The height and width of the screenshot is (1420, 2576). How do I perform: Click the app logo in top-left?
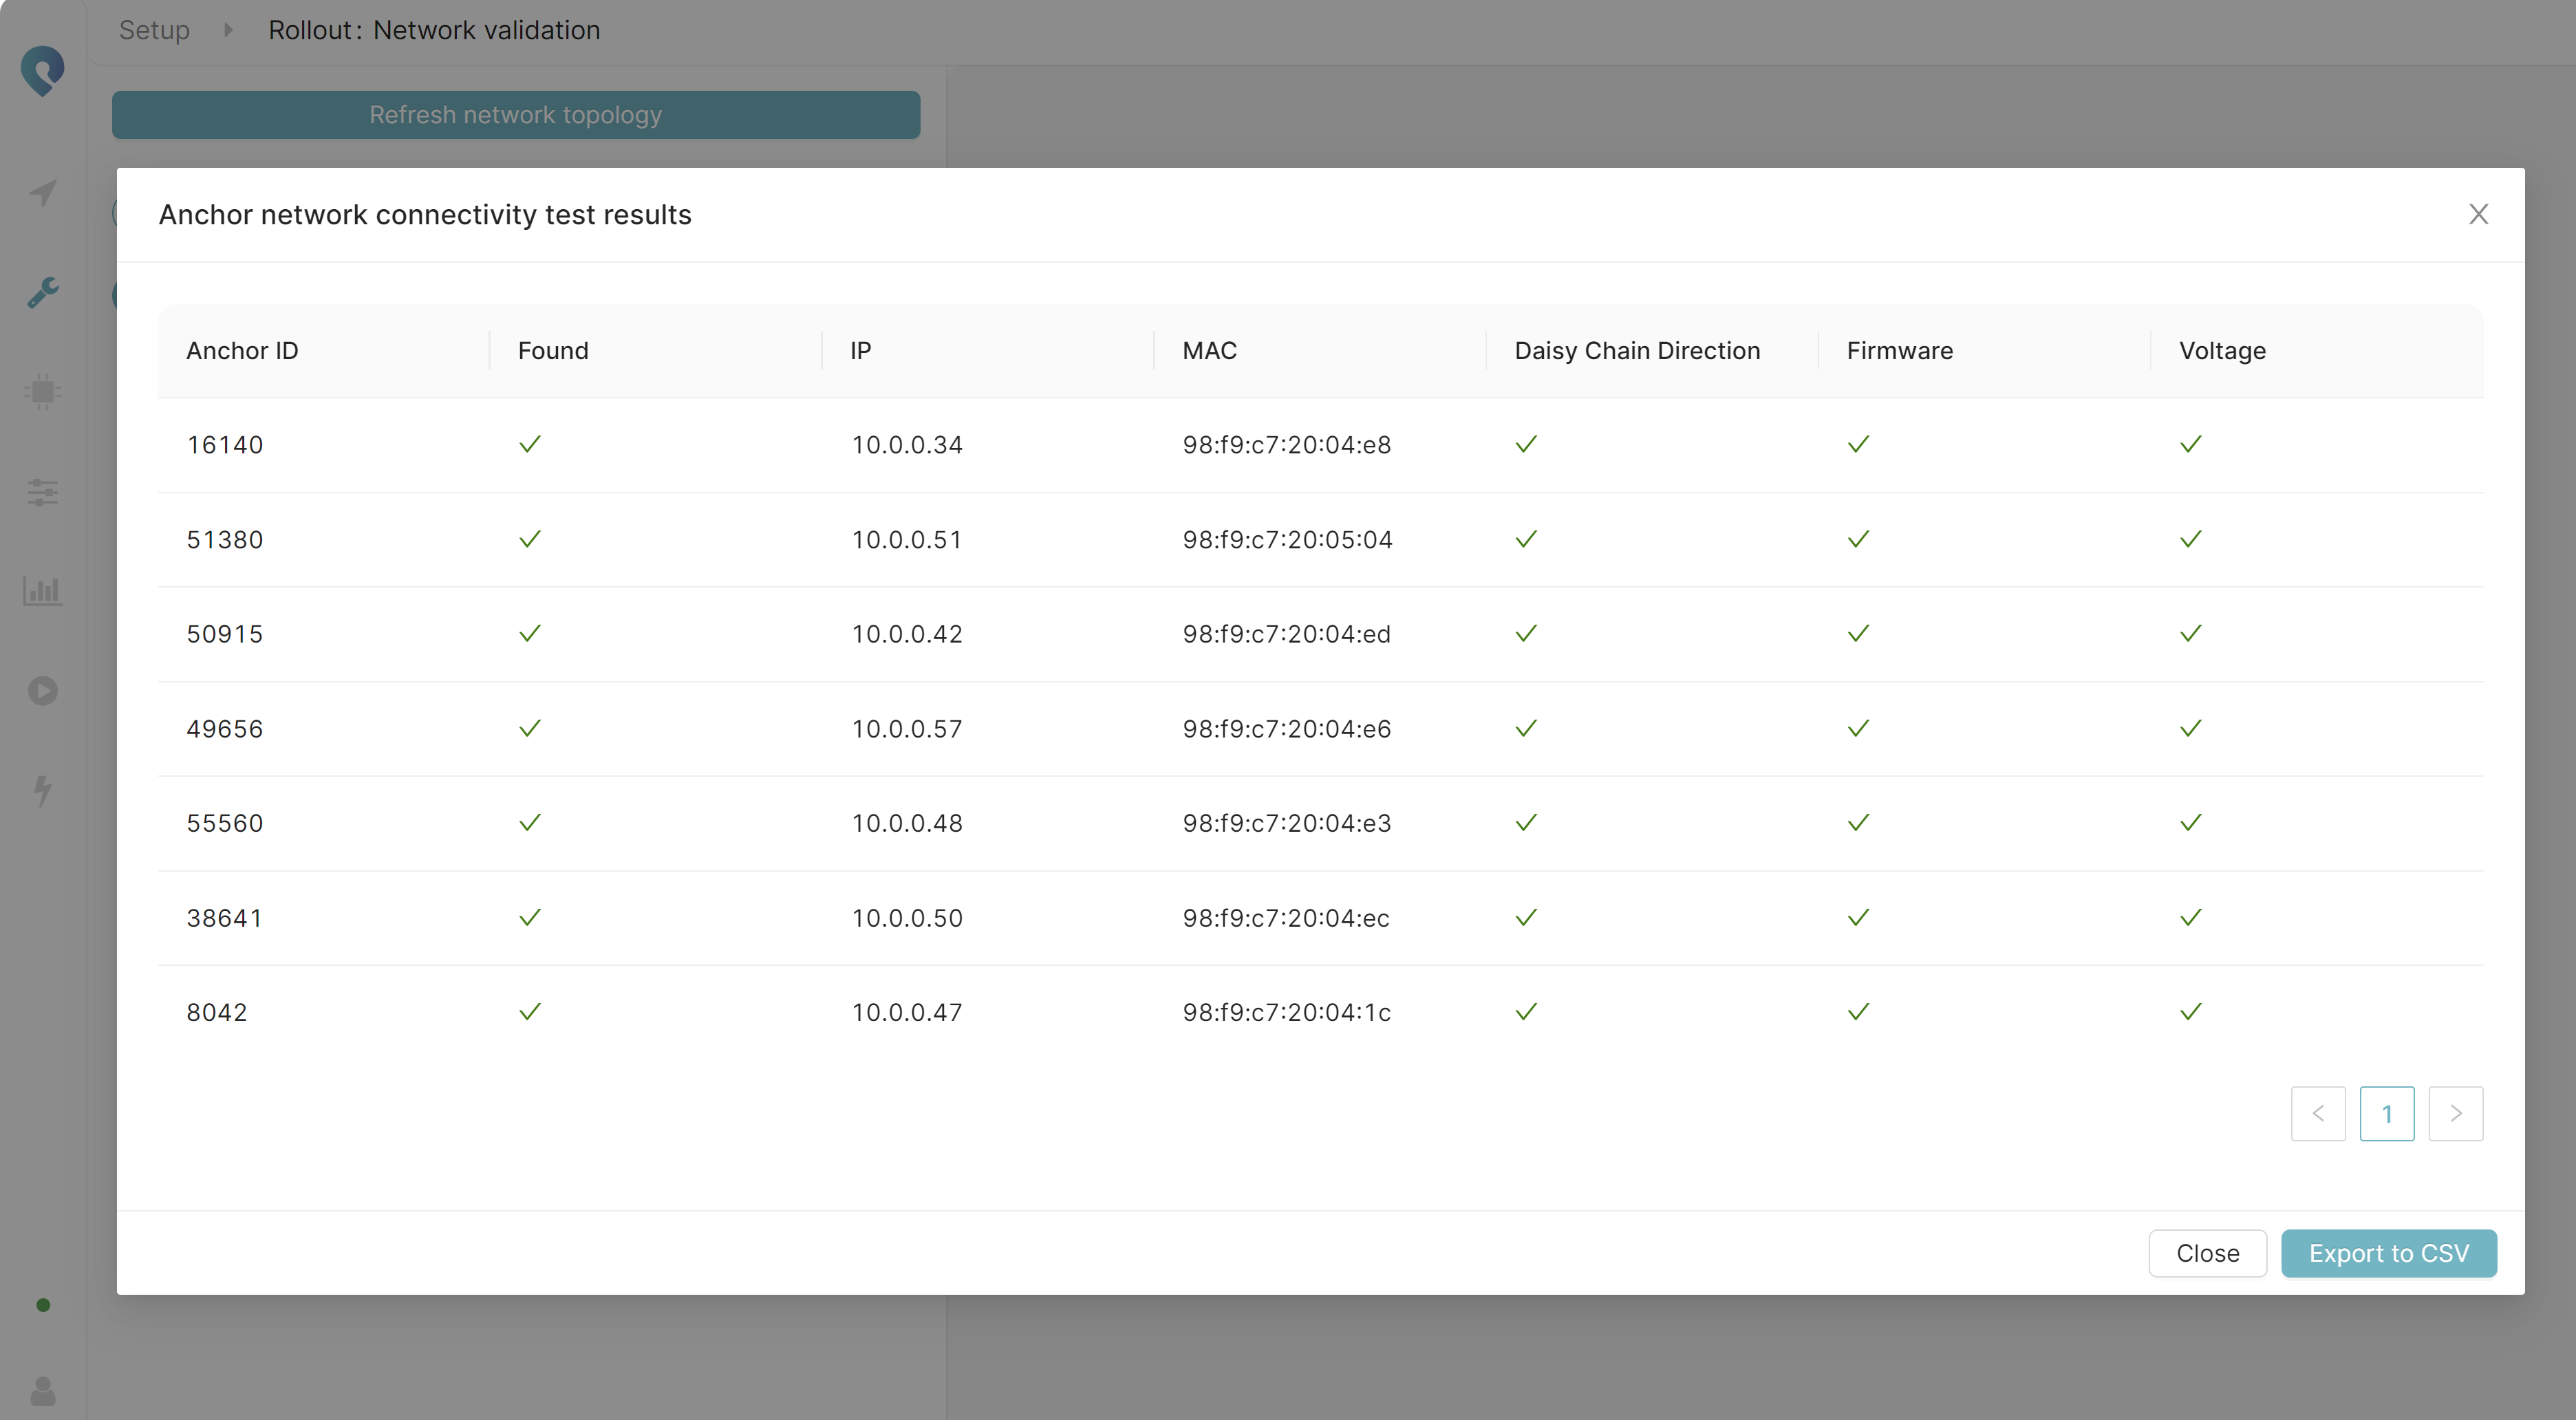[x=43, y=70]
